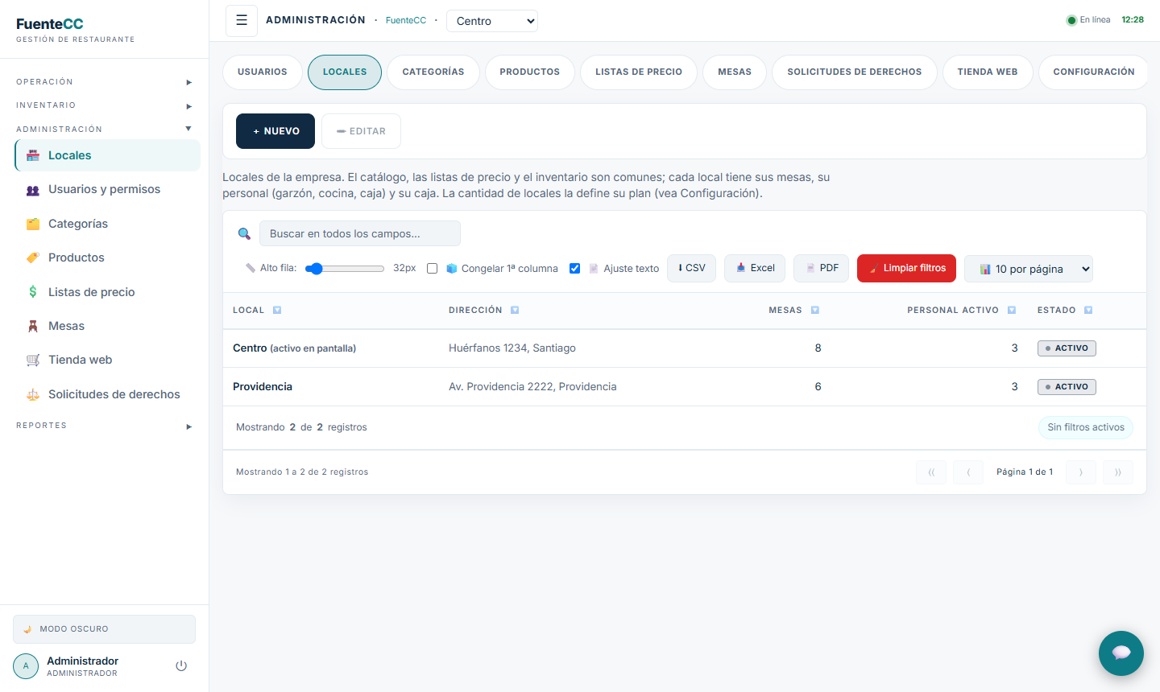The height and width of the screenshot is (692, 1160).
Task: Export the table with the Excel button
Action: click(x=755, y=268)
